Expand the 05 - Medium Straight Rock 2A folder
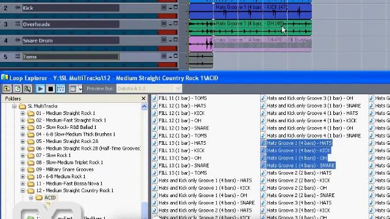This screenshot has height=219, width=390. (23, 142)
